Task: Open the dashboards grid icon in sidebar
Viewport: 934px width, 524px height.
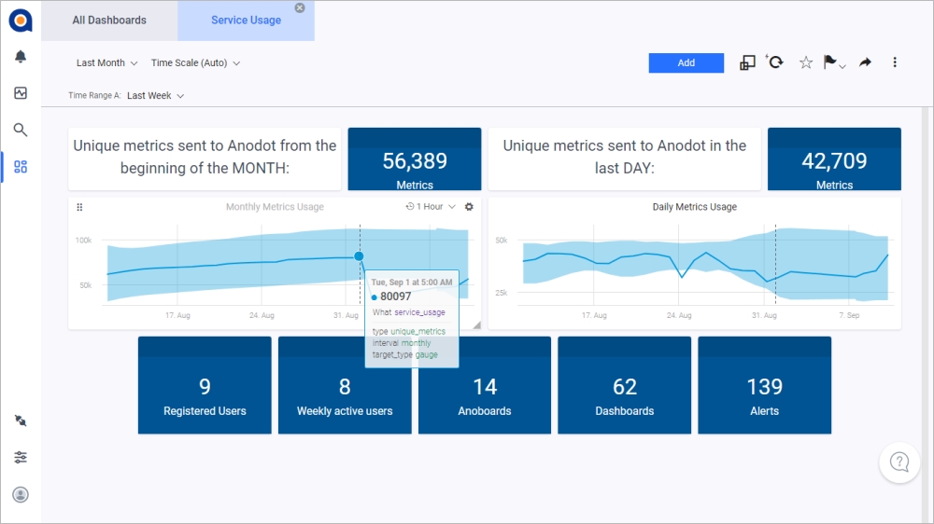Action: [21, 167]
